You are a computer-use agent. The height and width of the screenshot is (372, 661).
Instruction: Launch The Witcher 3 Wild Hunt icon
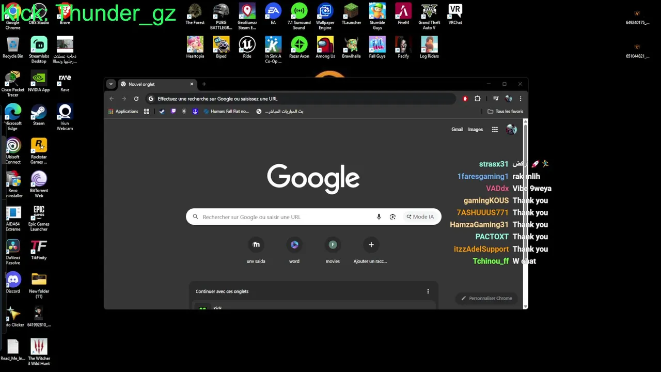click(39, 352)
